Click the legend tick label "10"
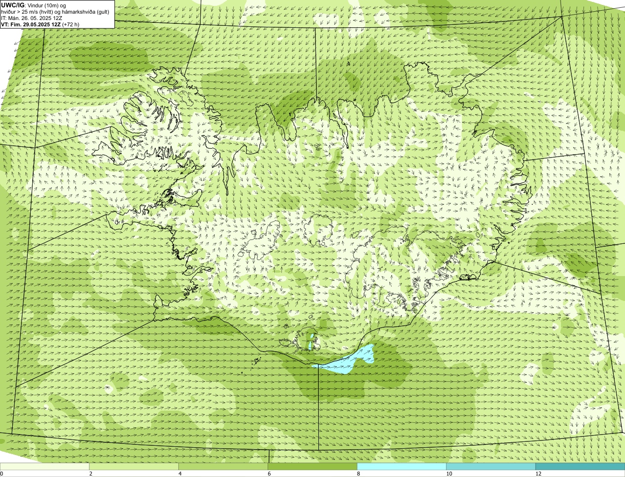625x477 pixels. pyautogui.click(x=449, y=474)
